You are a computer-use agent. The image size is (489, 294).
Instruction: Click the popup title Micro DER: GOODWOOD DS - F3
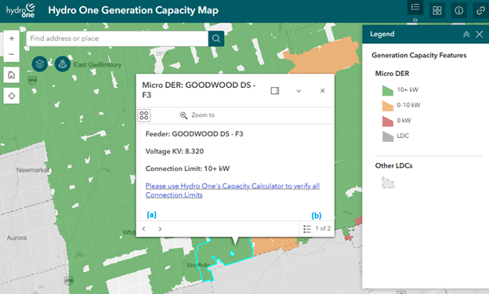(199, 90)
